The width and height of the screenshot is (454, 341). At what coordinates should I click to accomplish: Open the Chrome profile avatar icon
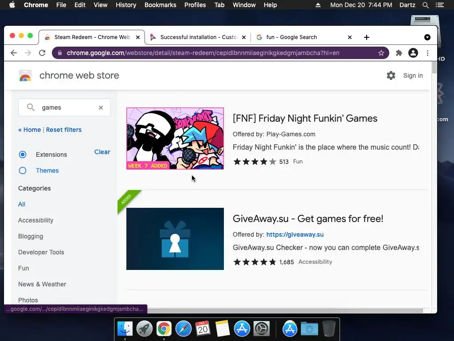click(413, 53)
